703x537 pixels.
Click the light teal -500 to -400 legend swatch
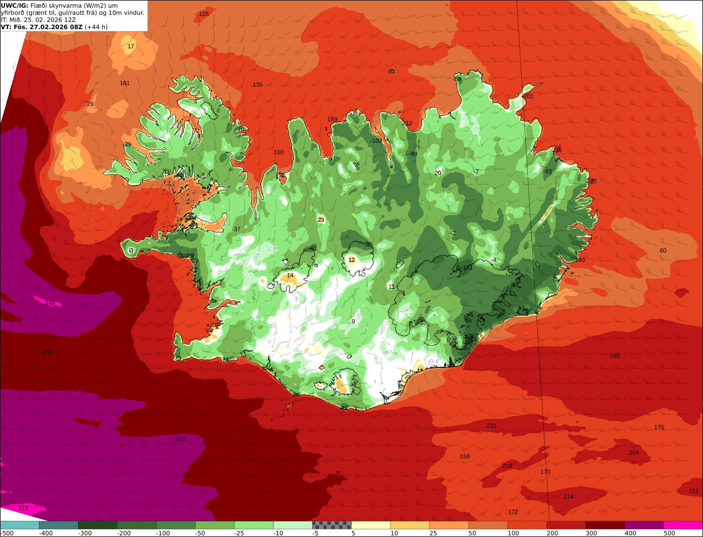(20, 525)
